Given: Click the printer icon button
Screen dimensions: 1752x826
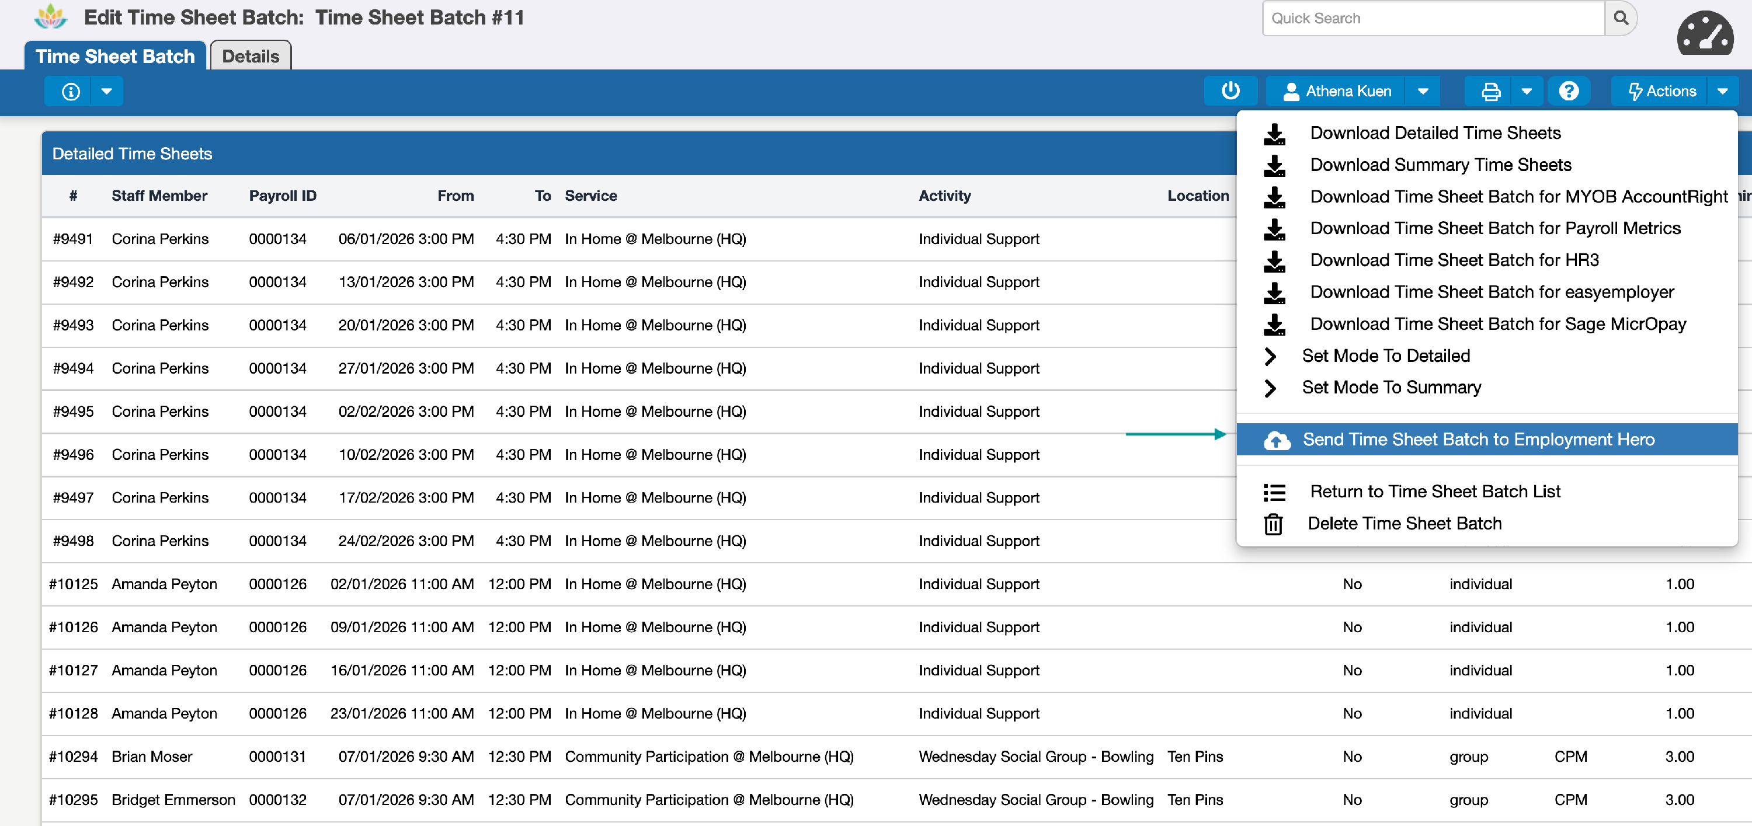Looking at the screenshot, I should [1490, 91].
